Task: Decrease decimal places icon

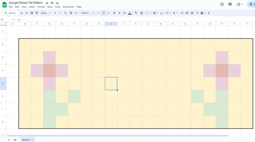Action: [x=65, y=13]
